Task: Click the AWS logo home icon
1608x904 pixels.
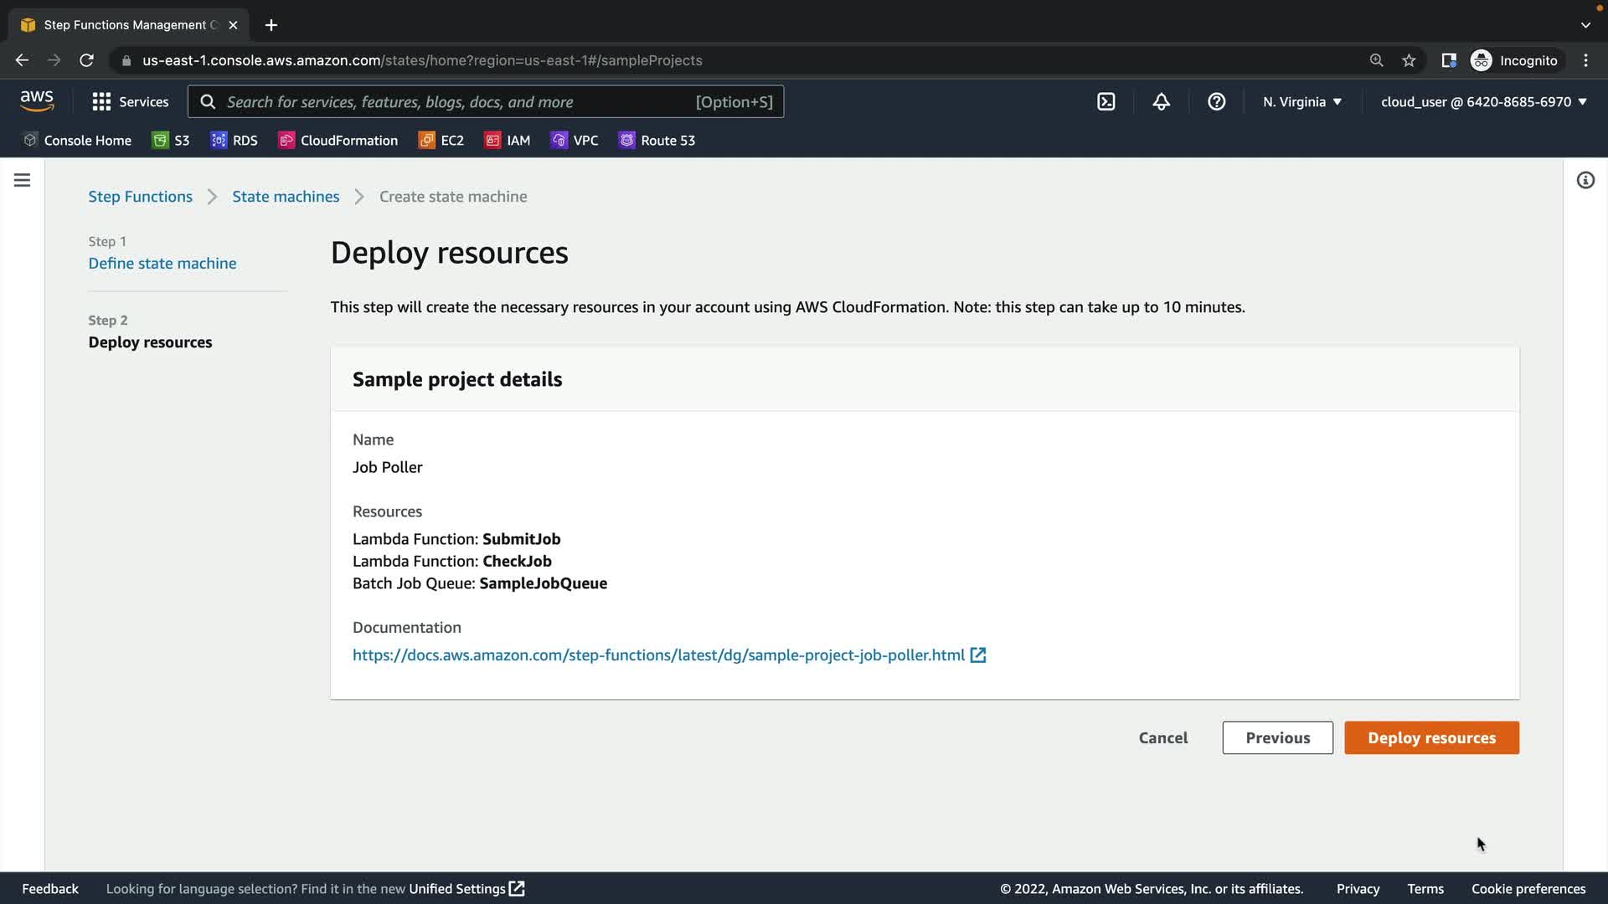Action: pos(37,101)
